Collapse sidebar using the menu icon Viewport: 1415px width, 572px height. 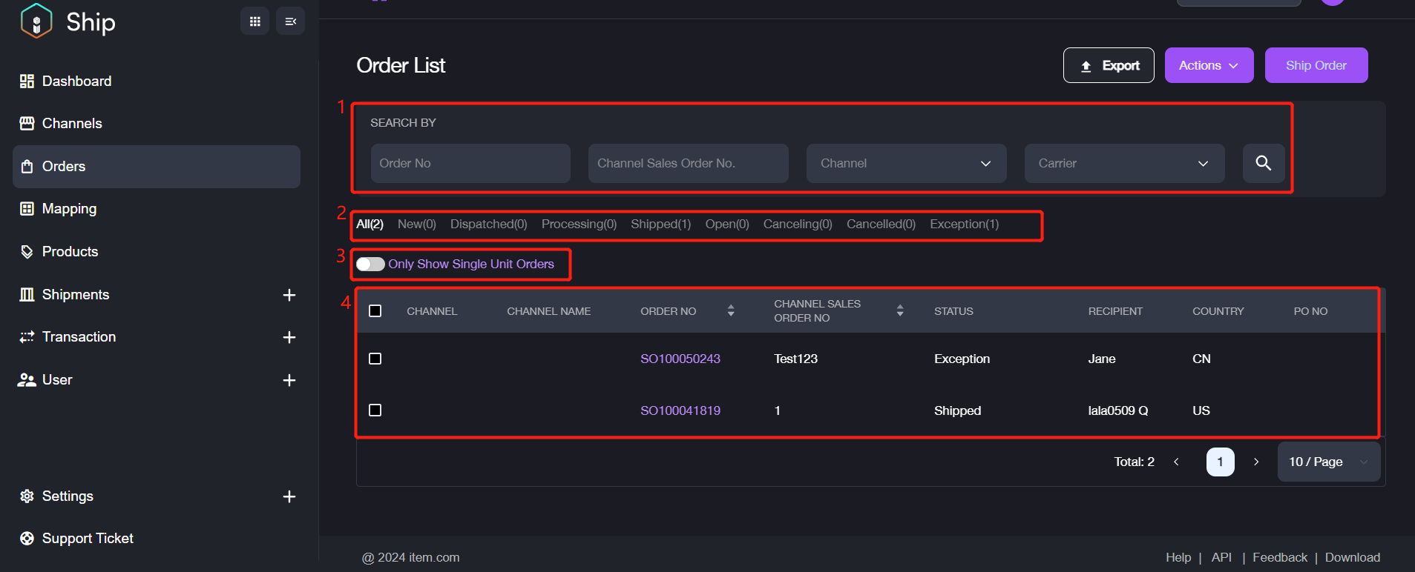(x=290, y=21)
